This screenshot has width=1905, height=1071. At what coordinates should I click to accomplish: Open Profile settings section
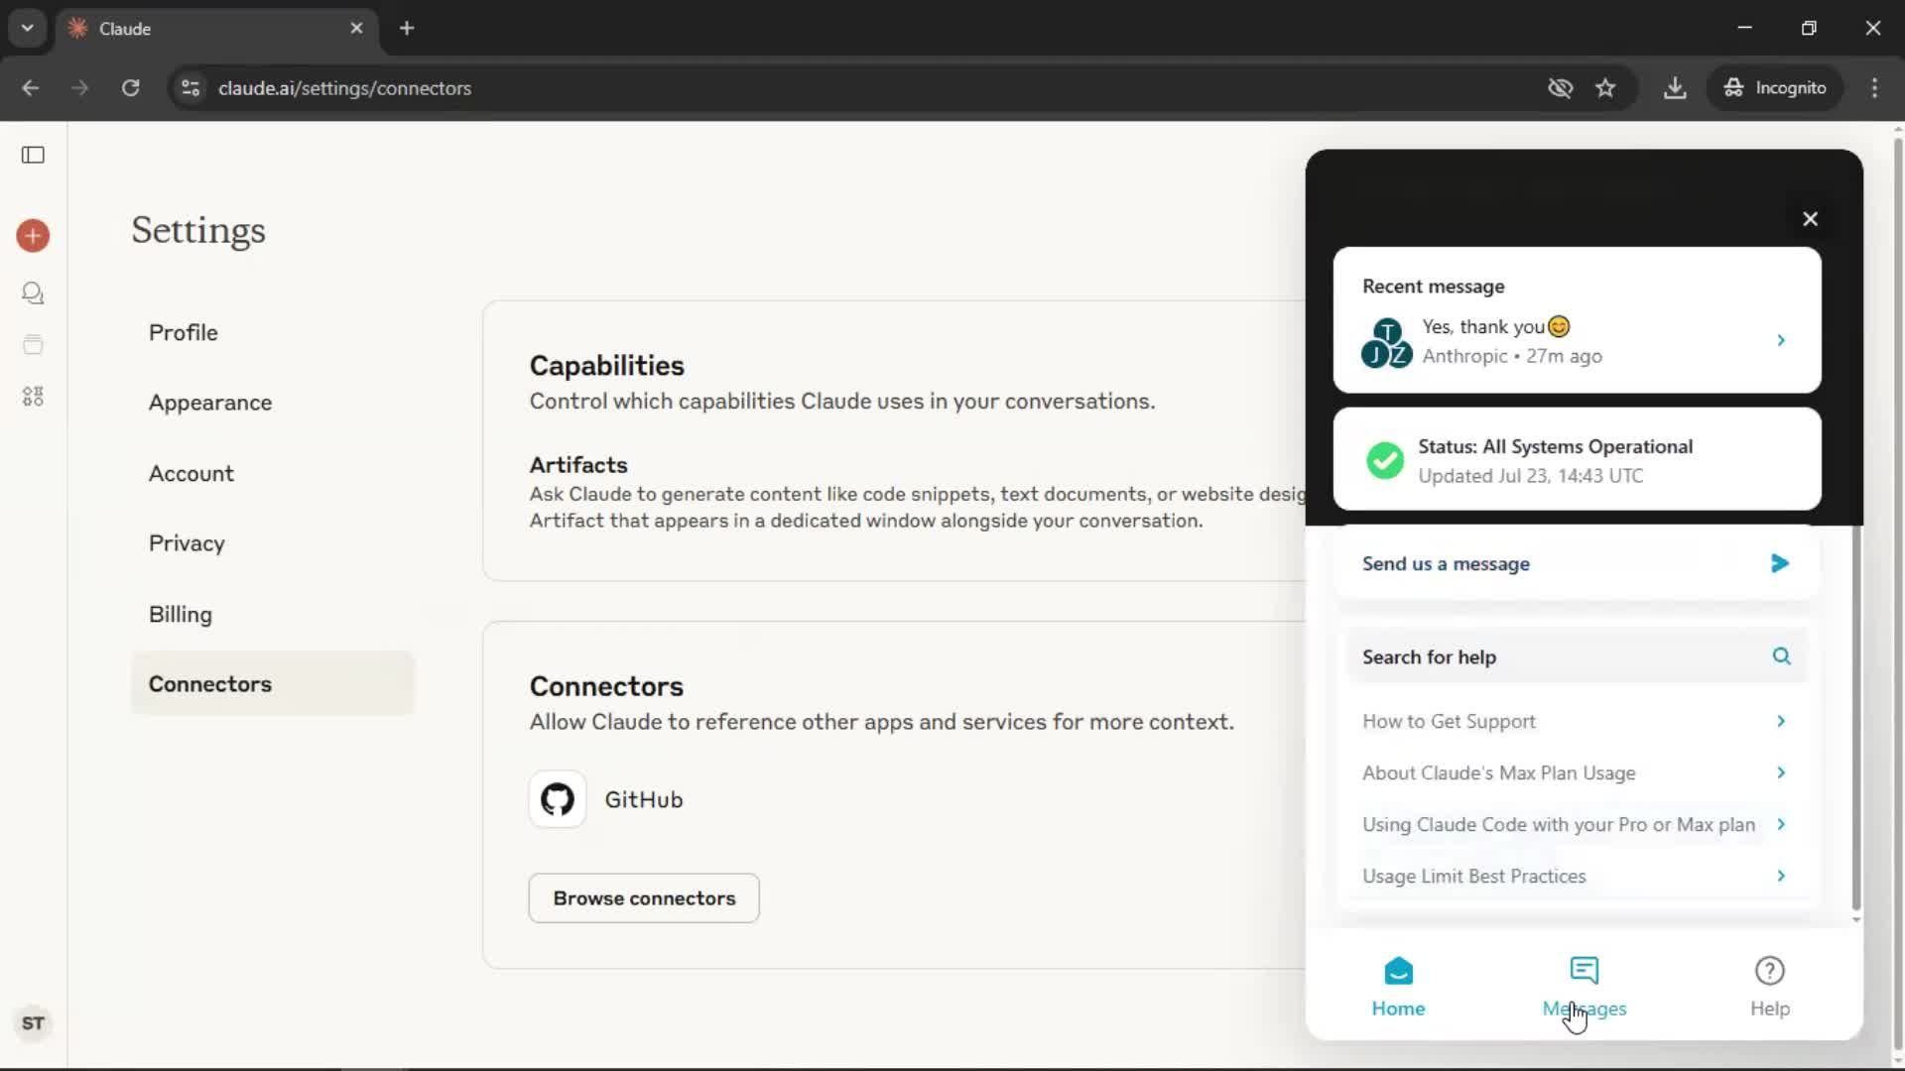tap(273, 333)
